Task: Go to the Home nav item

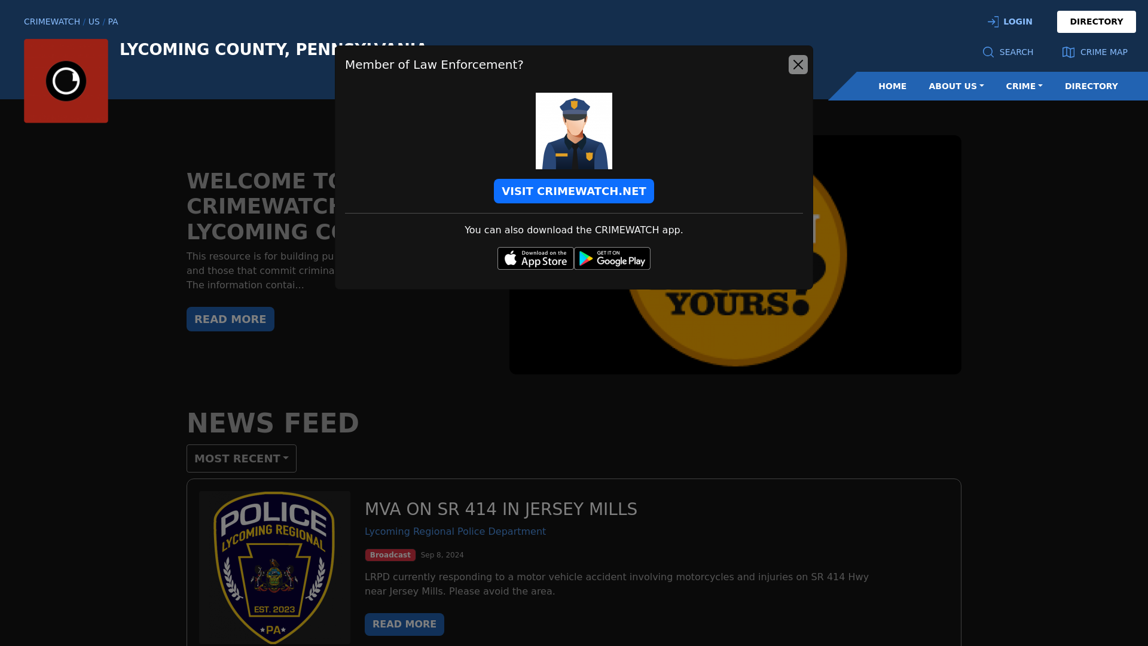Action: point(892,86)
